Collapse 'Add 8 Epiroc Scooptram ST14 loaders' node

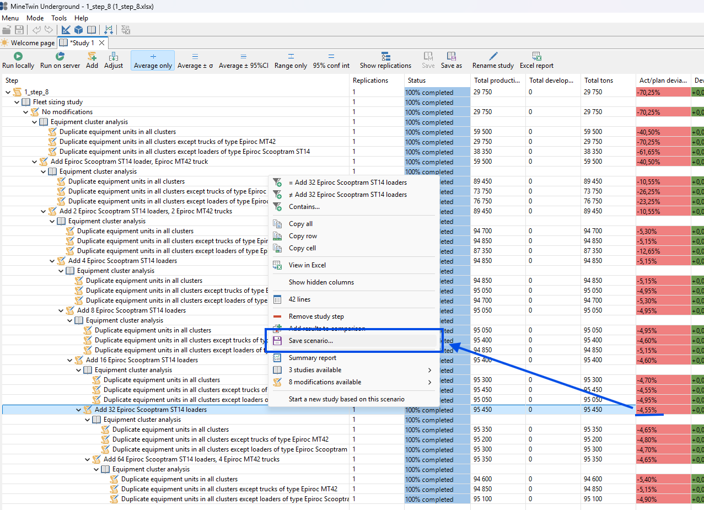coord(61,310)
